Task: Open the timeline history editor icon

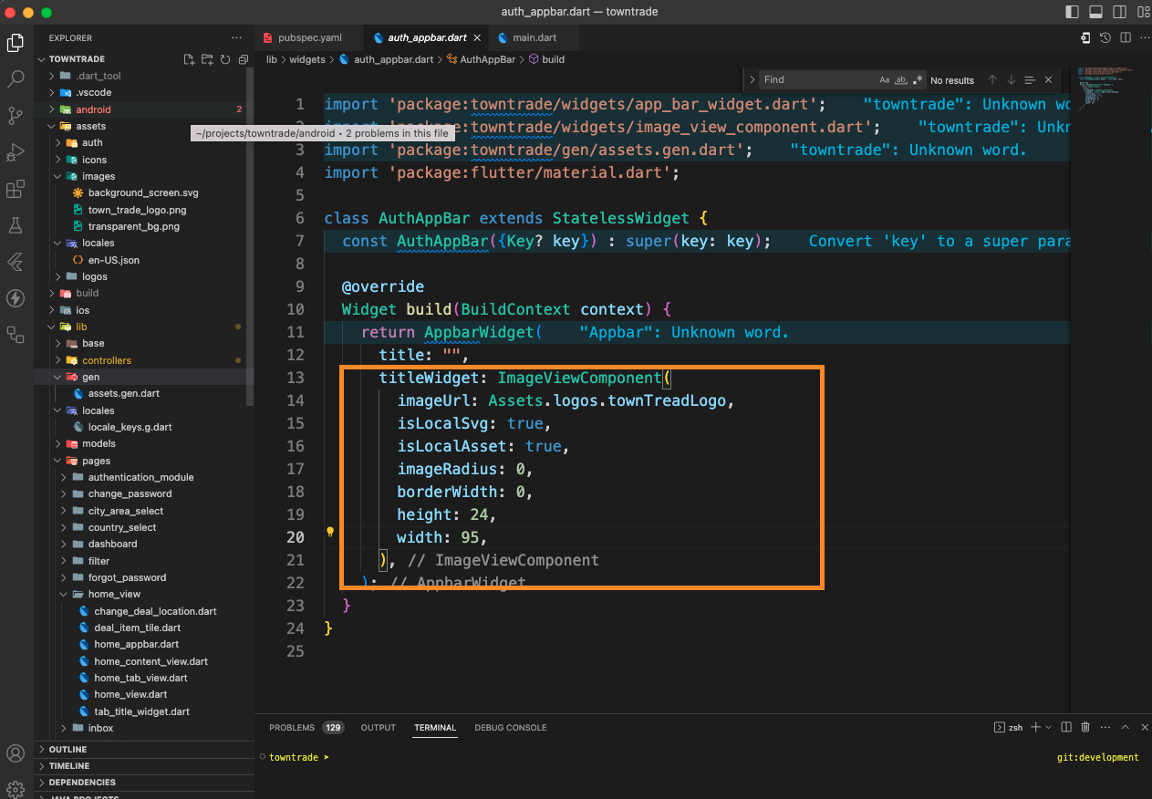Action: tap(1105, 38)
